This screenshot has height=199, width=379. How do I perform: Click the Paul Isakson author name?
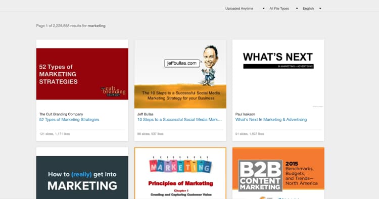pyautogui.click(x=245, y=114)
